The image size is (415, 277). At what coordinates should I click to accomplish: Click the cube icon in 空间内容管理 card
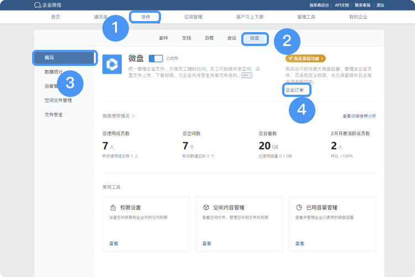tap(206, 207)
